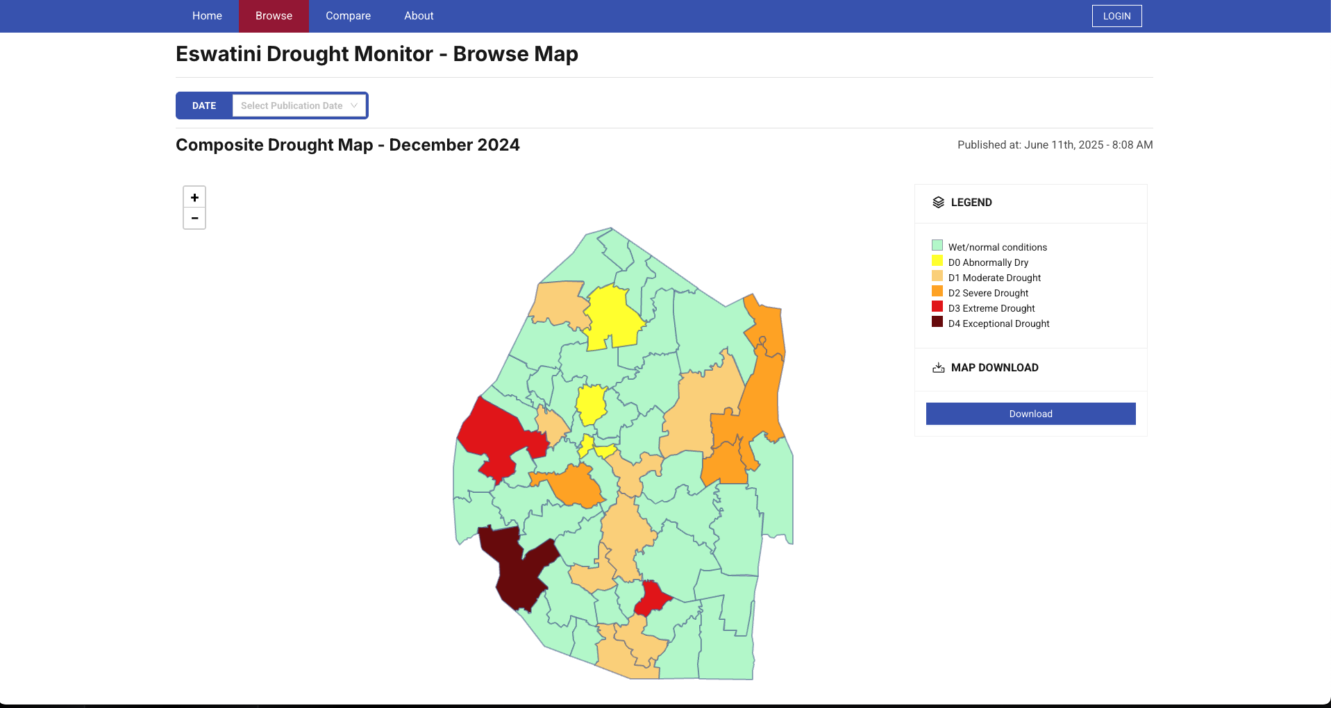Click the chevron arrow in date selector

tap(354, 106)
